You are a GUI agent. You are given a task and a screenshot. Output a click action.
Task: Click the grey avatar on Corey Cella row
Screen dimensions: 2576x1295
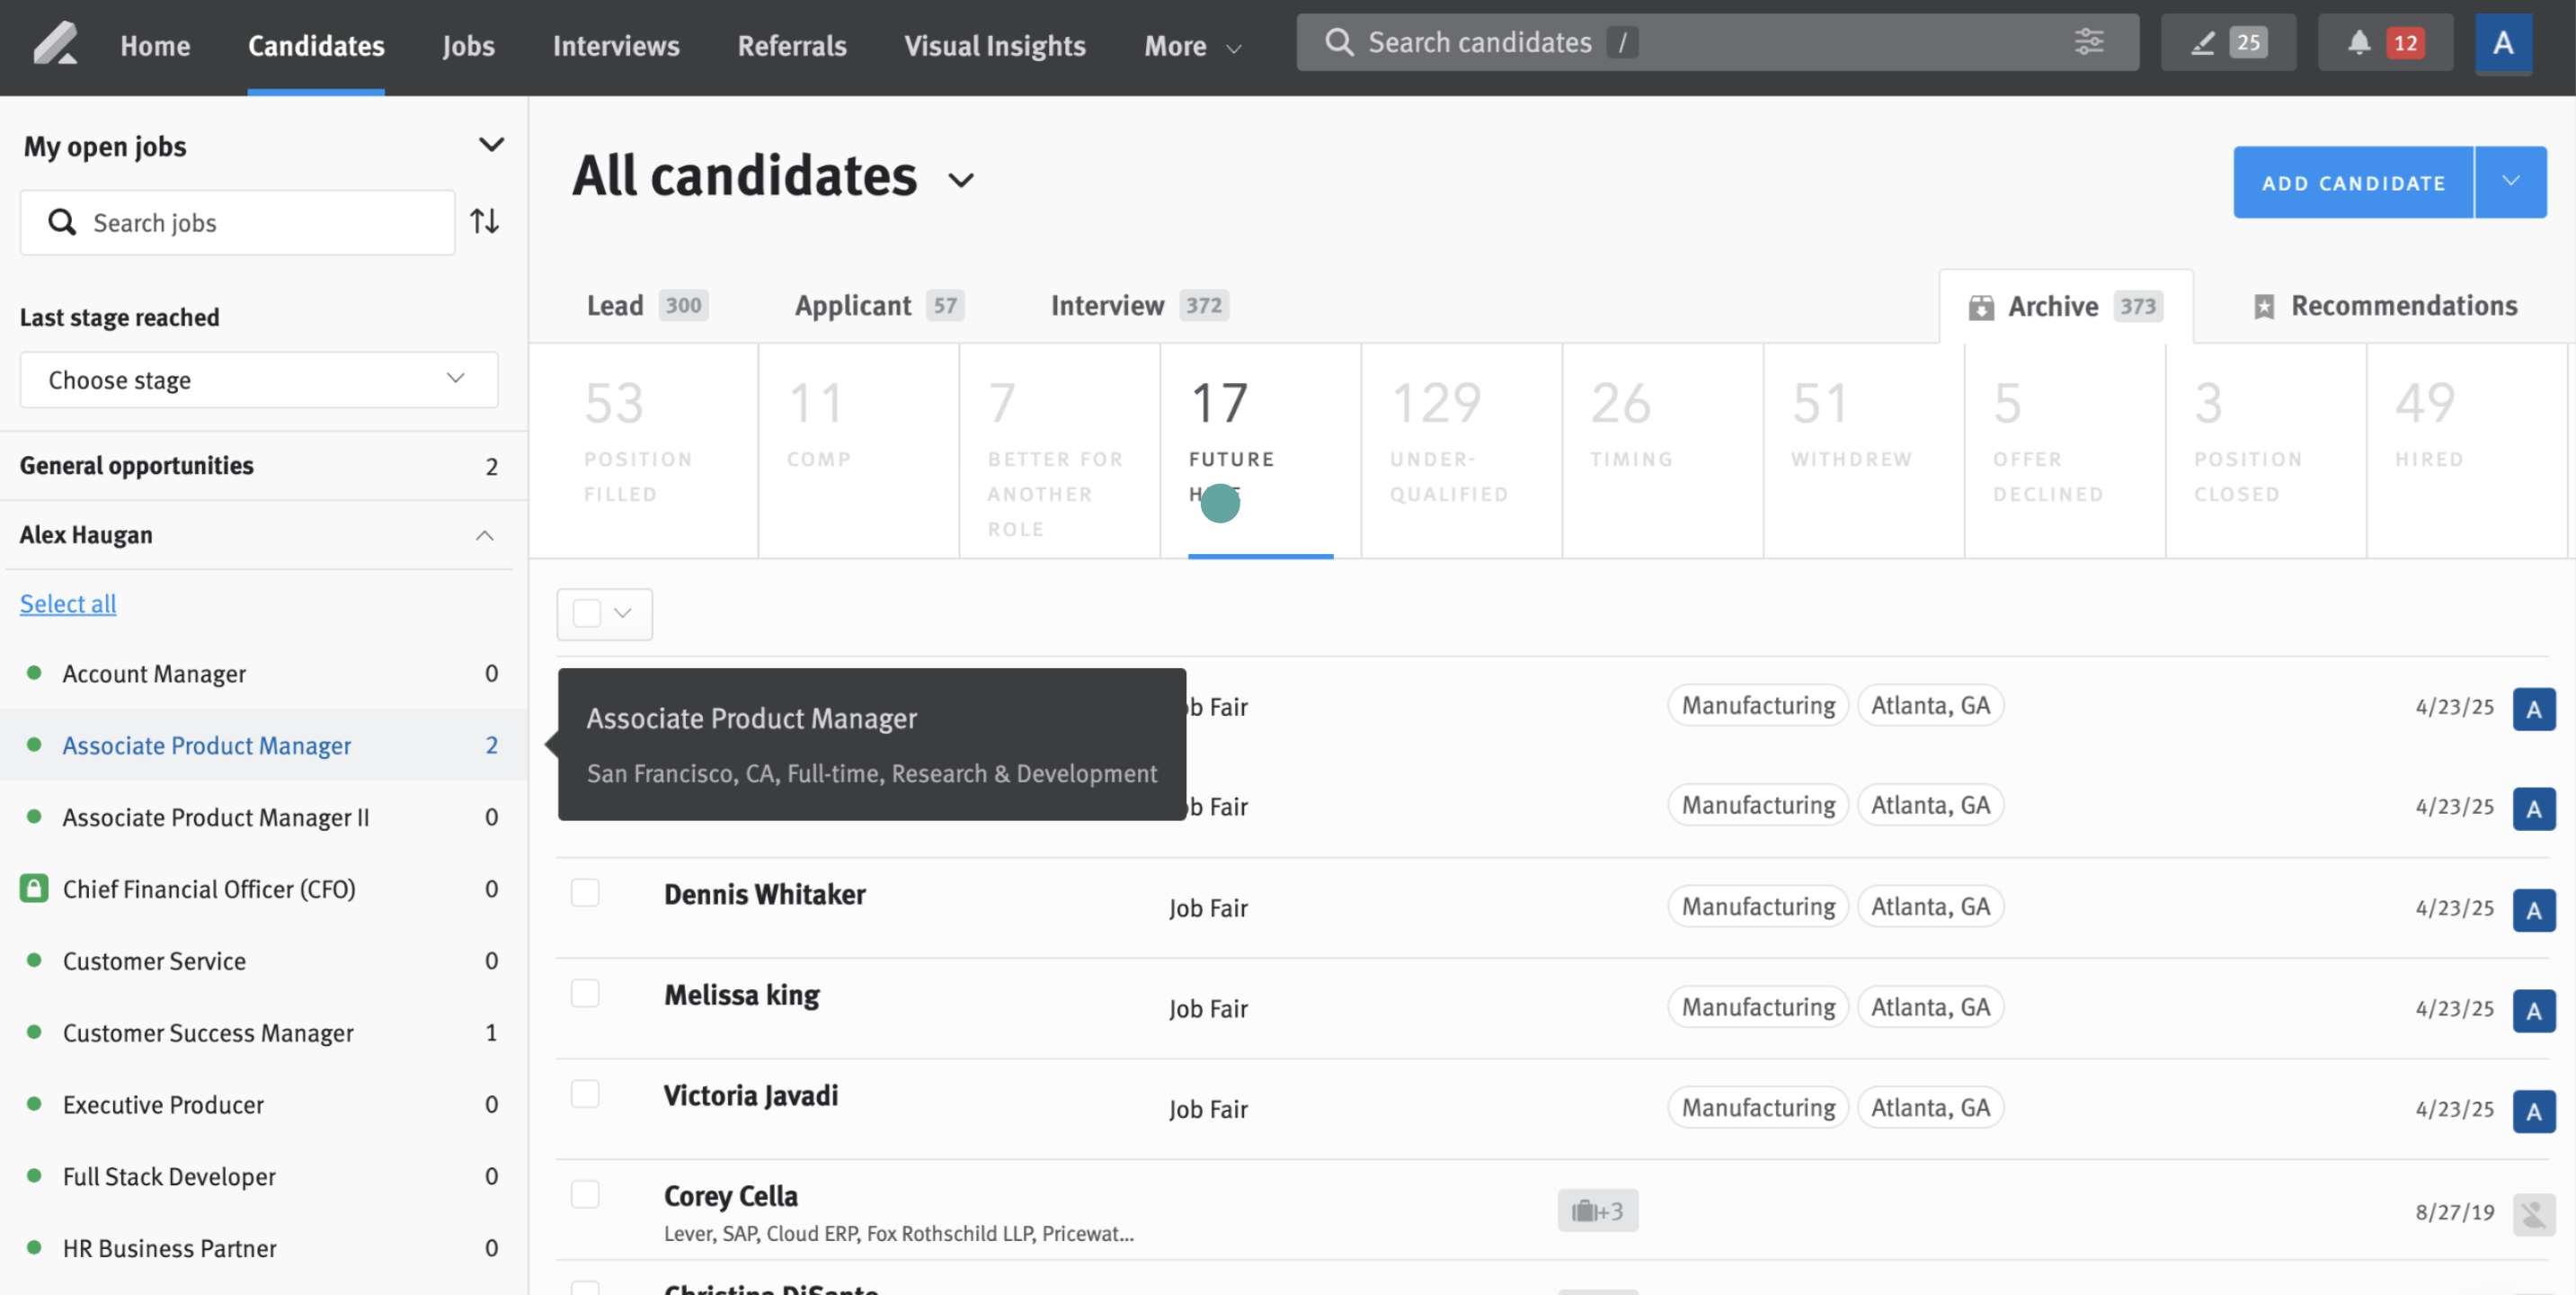coord(2533,1214)
